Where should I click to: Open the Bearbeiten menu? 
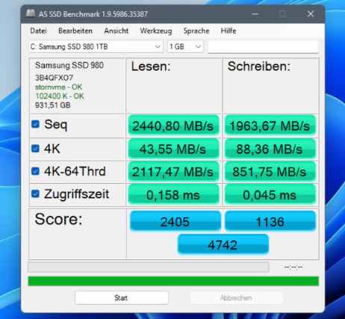(75, 31)
